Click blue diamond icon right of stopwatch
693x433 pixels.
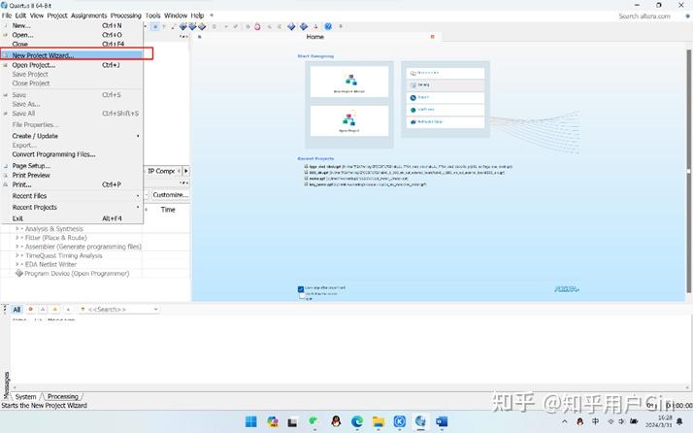coord(291,26)
